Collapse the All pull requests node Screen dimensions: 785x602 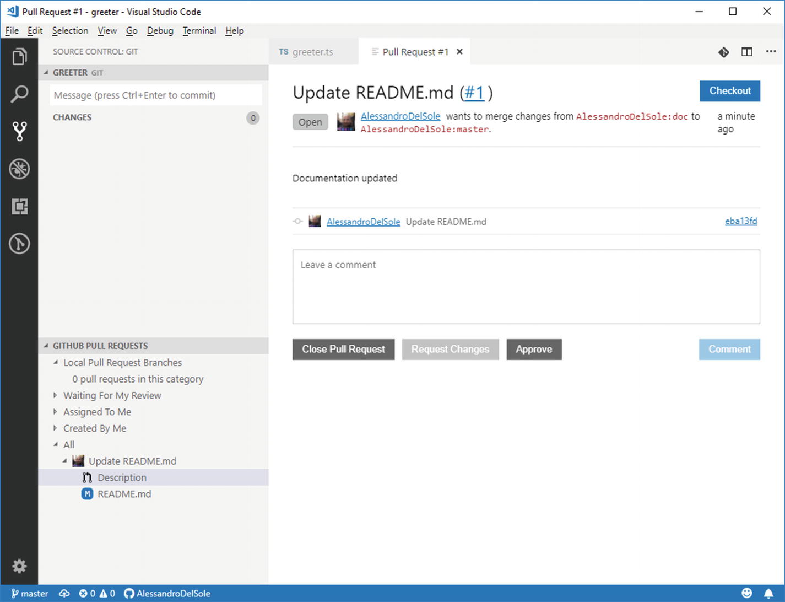click(56, 444)
